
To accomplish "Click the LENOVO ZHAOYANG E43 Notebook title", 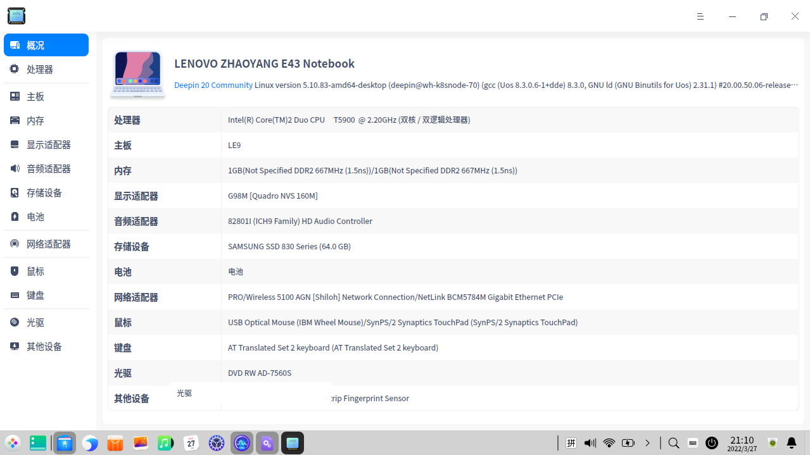I will coord(264,63).
